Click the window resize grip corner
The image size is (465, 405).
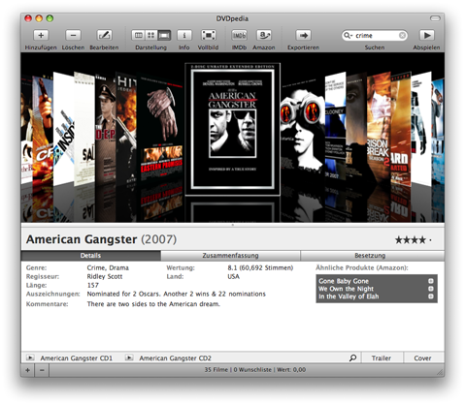(x=440, y=373)
